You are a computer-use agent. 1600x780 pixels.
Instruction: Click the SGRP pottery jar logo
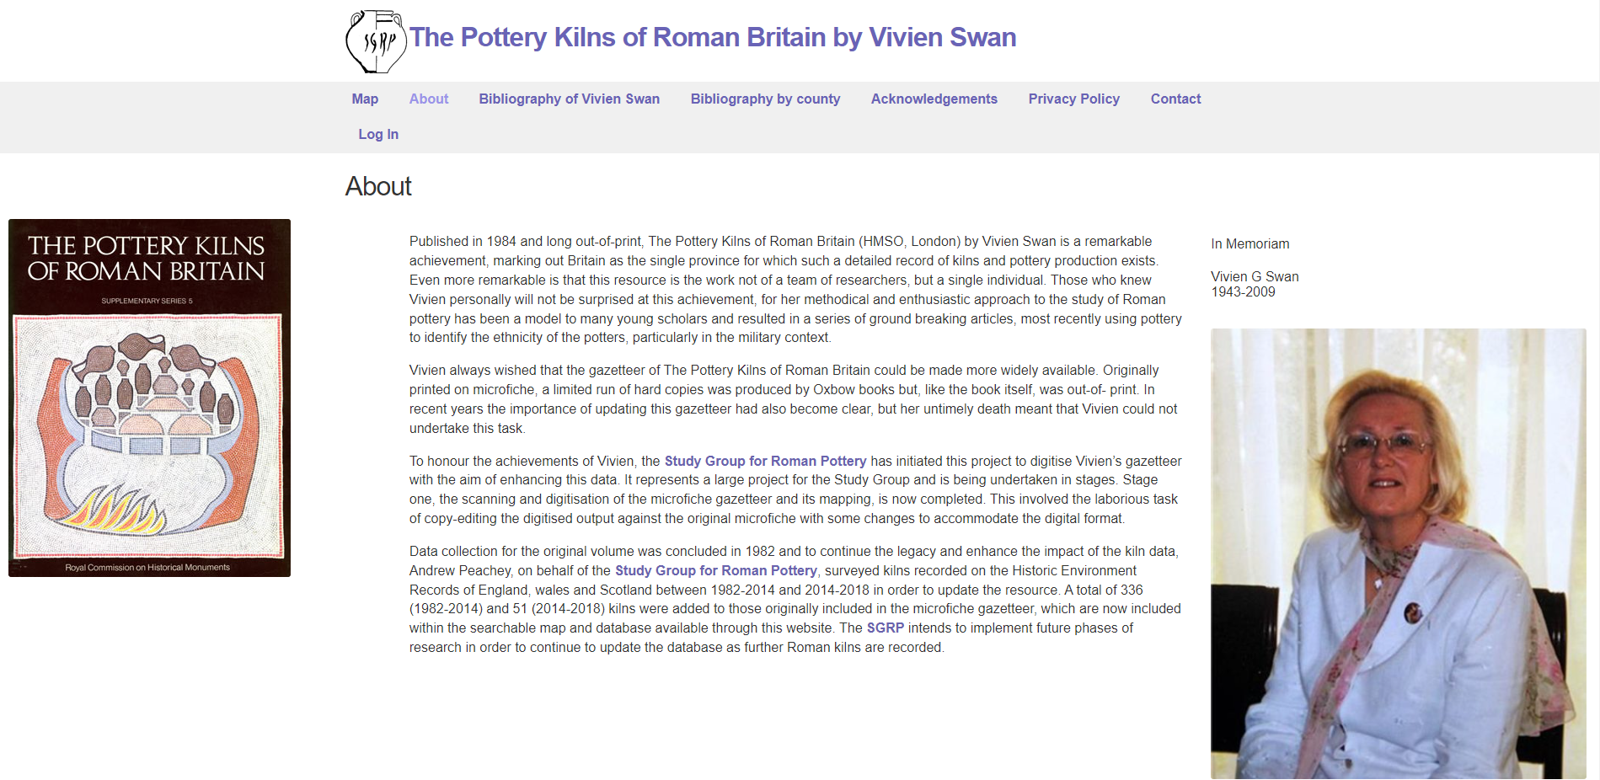376,41
